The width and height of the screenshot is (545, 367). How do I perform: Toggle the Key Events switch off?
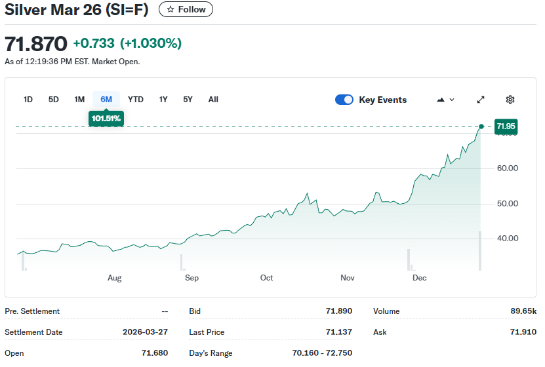point(344,100)
